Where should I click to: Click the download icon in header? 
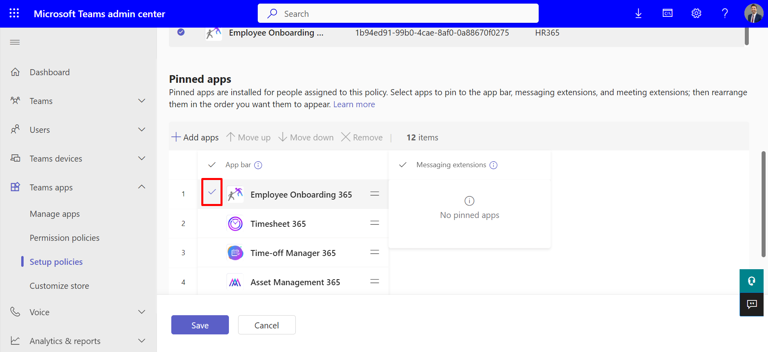[x=638, y=14]
